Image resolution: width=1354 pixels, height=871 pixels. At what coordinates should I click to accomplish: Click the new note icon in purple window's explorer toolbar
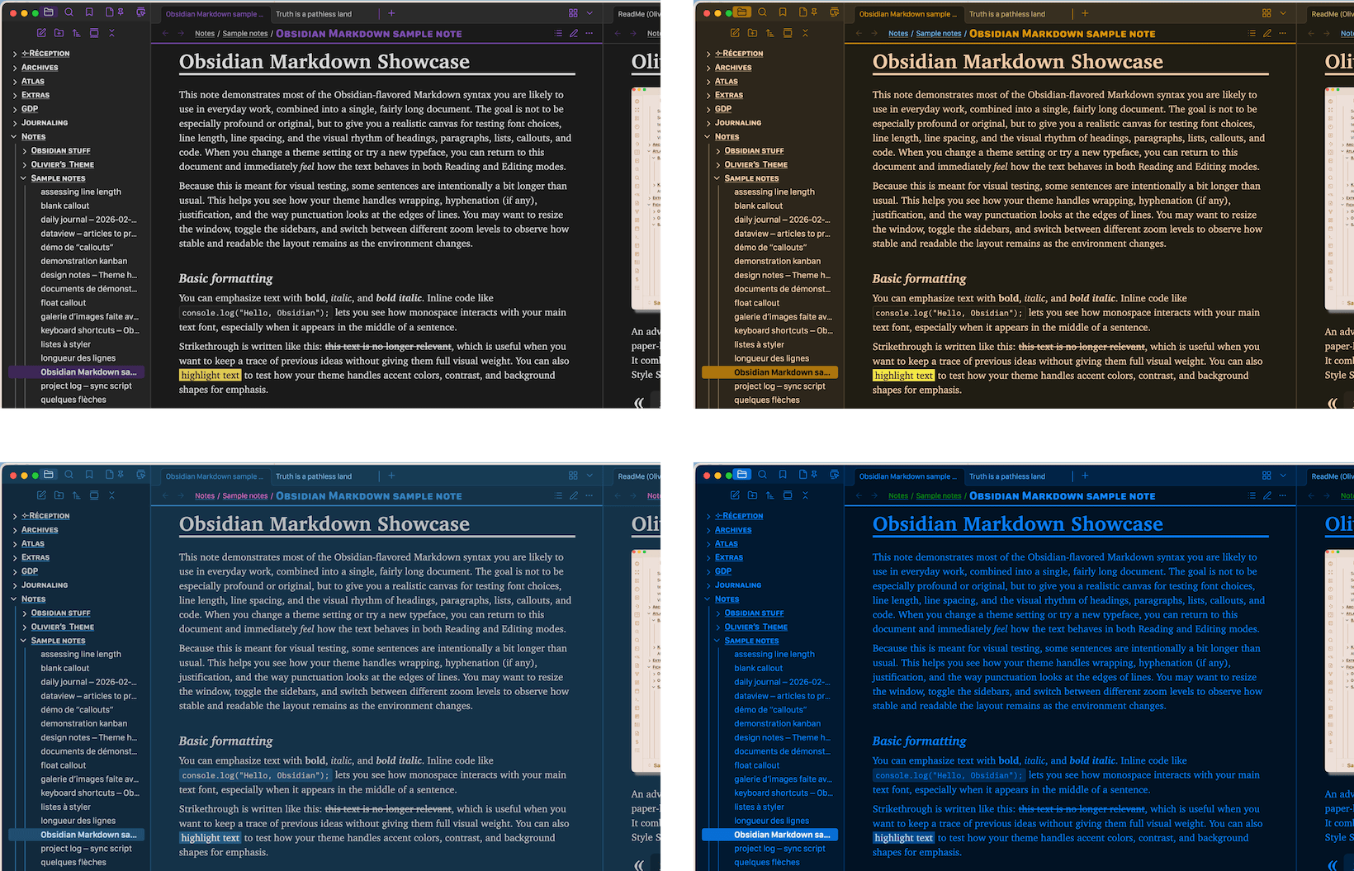(x=41, y=33)
